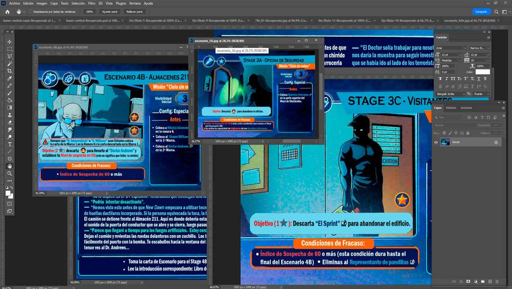The height and width of the screenshot is (289, 512).
Task: Switch to the Historia tab
Action: 451,108
